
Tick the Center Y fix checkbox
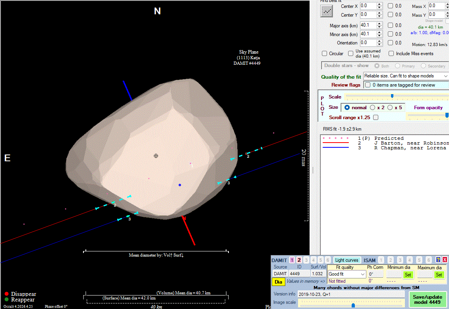(x=390, y=15)
